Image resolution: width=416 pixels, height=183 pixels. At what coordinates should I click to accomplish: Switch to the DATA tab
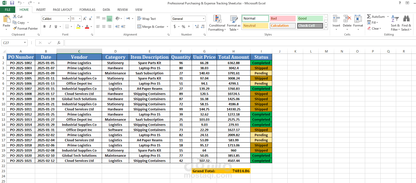tap(106, 10)
